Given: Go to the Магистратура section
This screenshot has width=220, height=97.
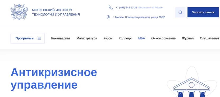Looking at the screenshot, I should [x=87, y=38].
